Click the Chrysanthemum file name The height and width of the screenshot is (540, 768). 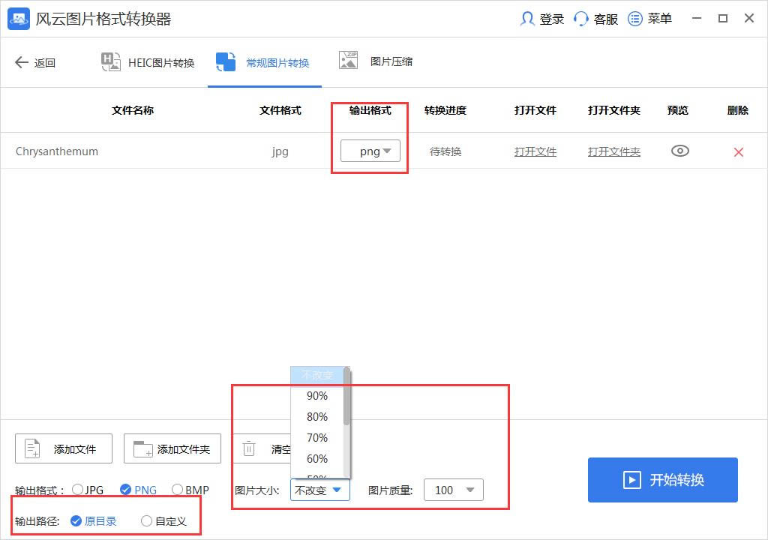[57, 151]
